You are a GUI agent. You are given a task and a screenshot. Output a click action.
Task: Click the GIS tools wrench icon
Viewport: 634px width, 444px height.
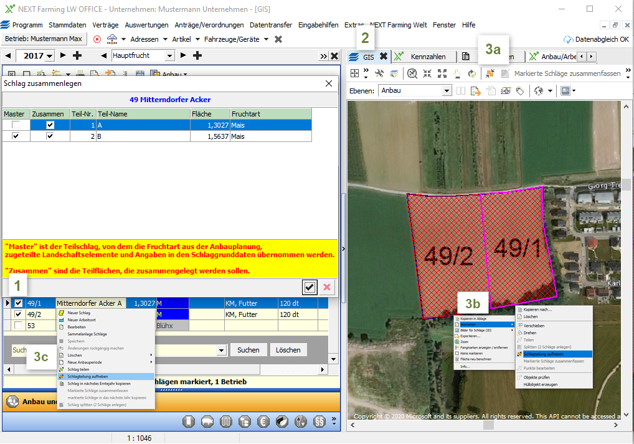379,73
